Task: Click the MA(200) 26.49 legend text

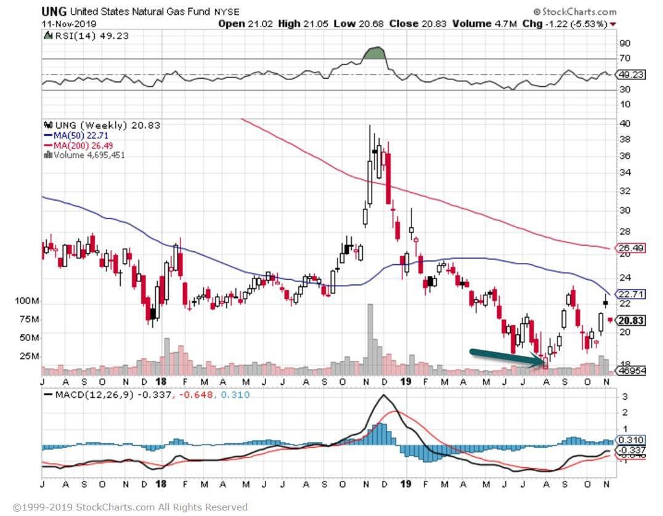Action: 83,146
